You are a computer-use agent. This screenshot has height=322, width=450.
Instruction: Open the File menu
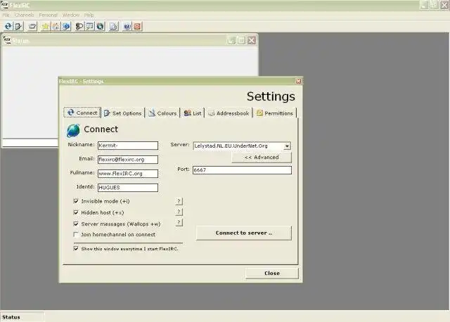point(6,15)
